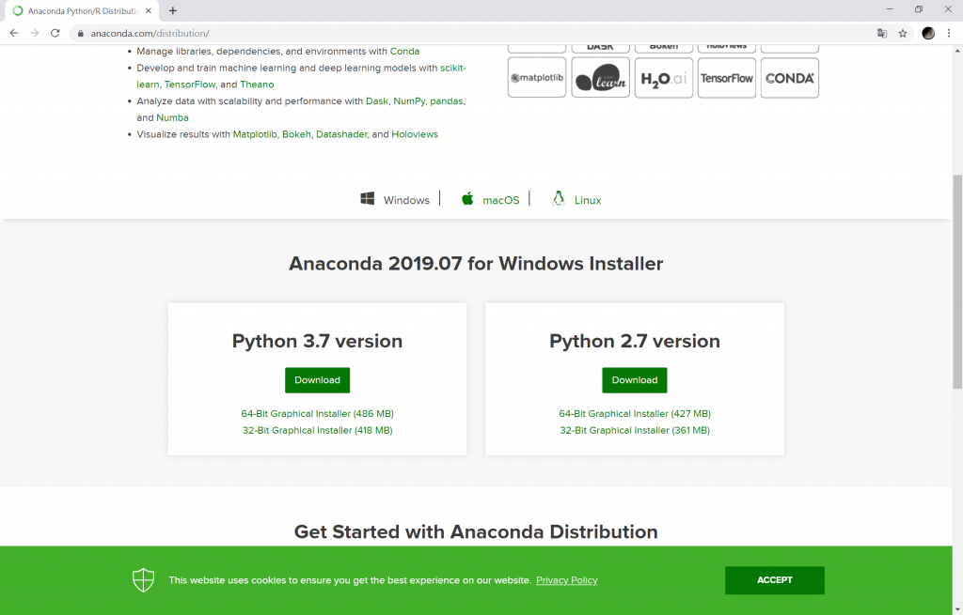The image size is (963, 615).
Task: Click the cookie banner shield icon
Action: tap(143, 580)
